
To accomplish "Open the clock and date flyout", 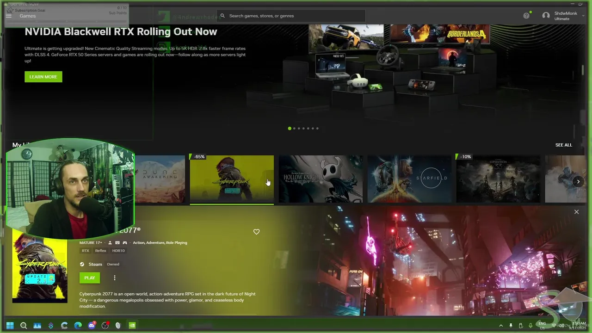I will (x=579, y=326).
